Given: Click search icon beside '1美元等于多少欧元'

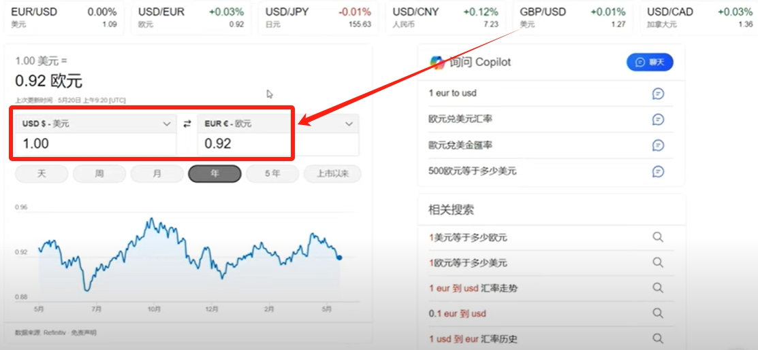Looking at the screenshot, I should click(x=657, y=237).
